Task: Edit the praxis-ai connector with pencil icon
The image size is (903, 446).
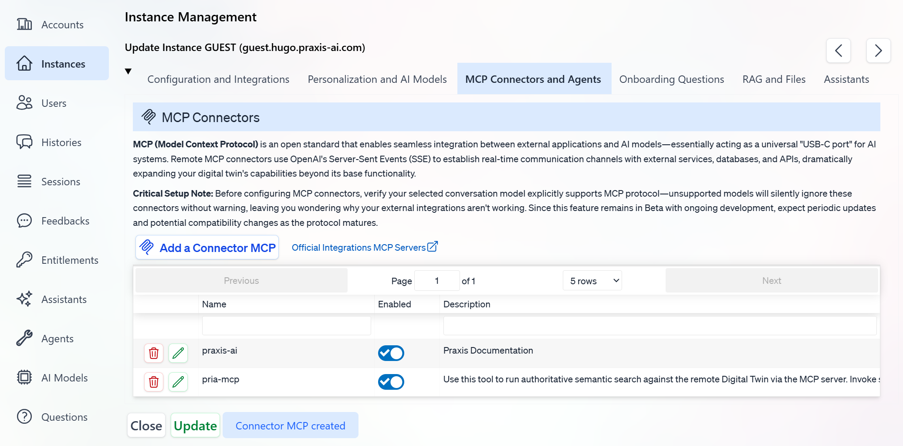Action: coord(178,353)
